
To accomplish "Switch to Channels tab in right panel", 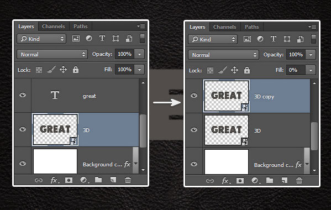I will (224, 27).
